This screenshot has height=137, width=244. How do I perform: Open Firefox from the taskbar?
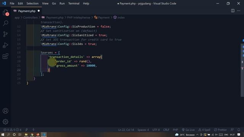(38, 134)
